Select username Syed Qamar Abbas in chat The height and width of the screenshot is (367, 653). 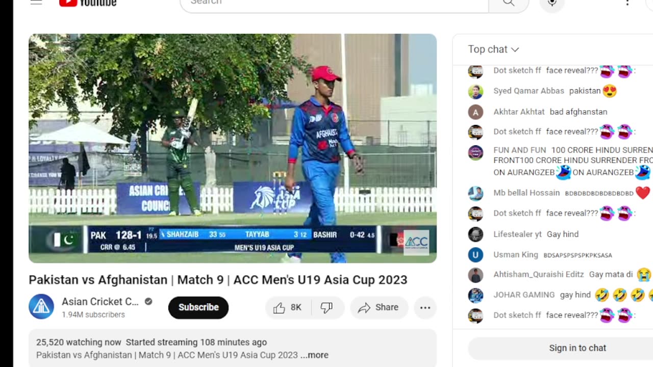[x=529, y=91]
